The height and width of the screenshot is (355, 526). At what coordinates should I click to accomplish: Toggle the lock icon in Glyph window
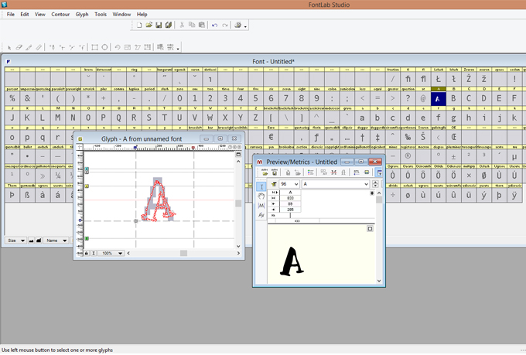click(x=87, y=254)
